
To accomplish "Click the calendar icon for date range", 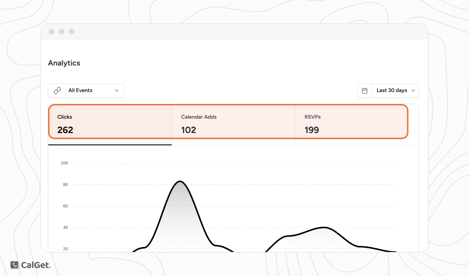I will pos(365,91).
